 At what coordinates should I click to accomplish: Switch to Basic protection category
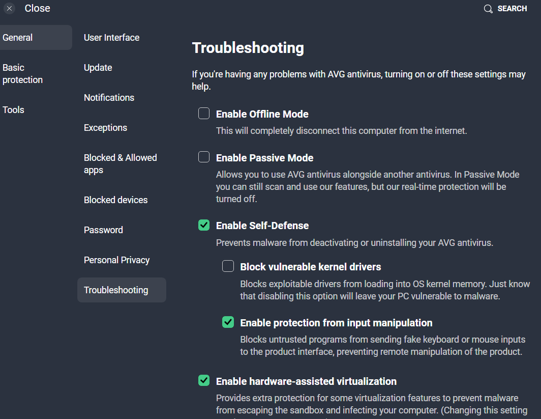click(x=23, y=74)
